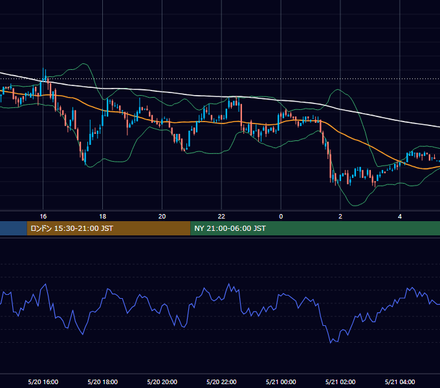Click the blue session band before ロンドン
Image resolution: width=440 pixels, height=388 pixels.
click(x=14, y=228)
